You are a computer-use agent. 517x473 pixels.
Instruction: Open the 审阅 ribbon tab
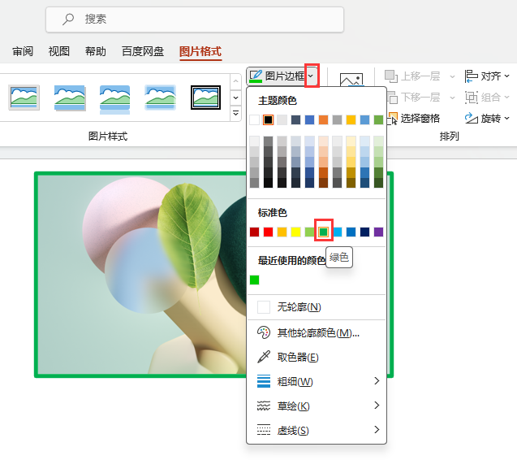pos(23,51)
